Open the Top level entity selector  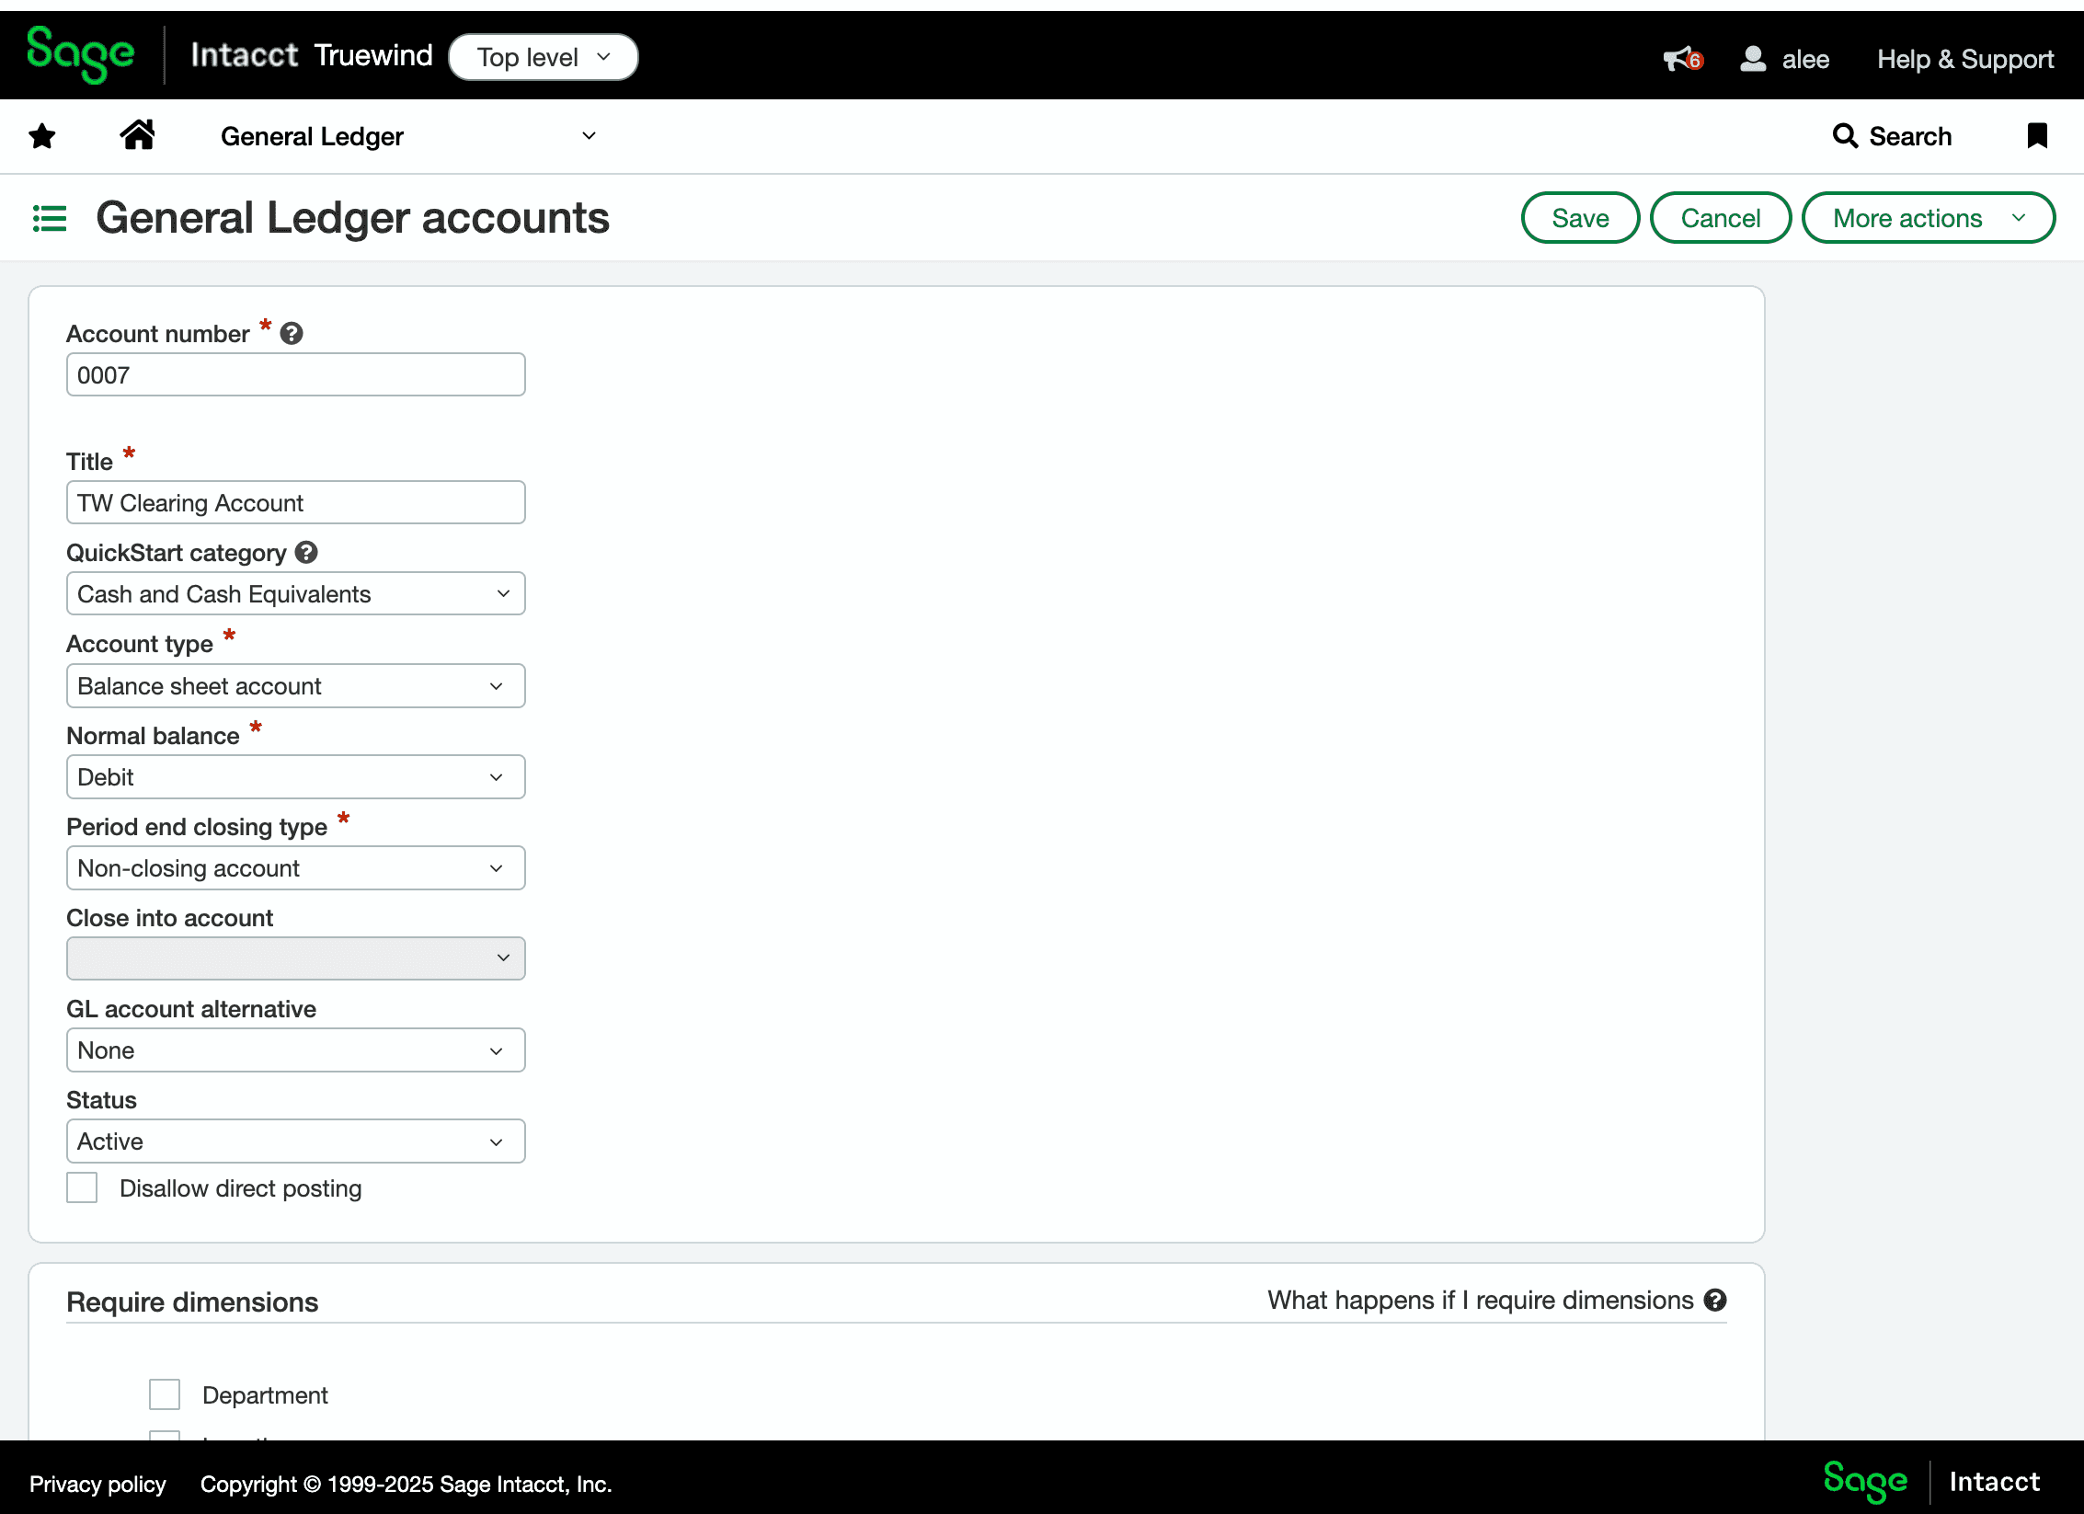point(543,56)
